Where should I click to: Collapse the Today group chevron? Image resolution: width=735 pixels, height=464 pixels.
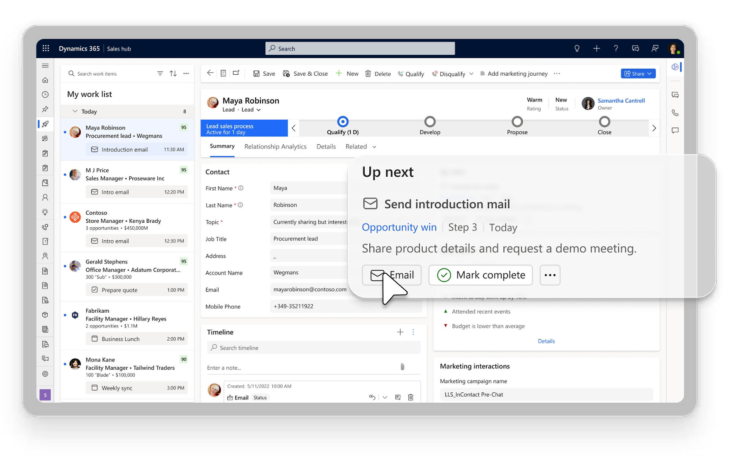75,111
